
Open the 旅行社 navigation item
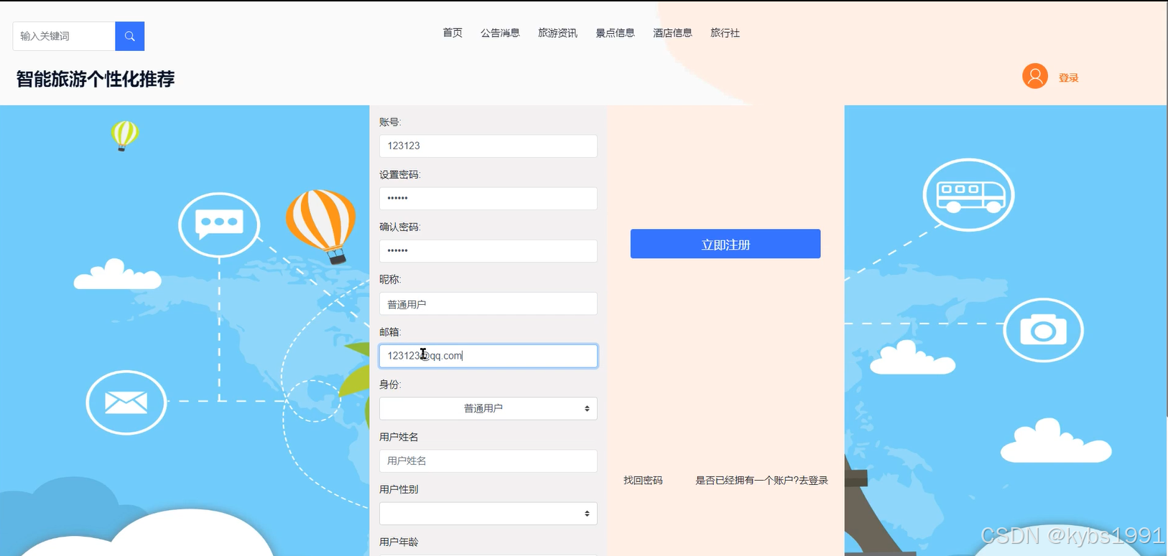pyautogui.click(x=725, y=33)
